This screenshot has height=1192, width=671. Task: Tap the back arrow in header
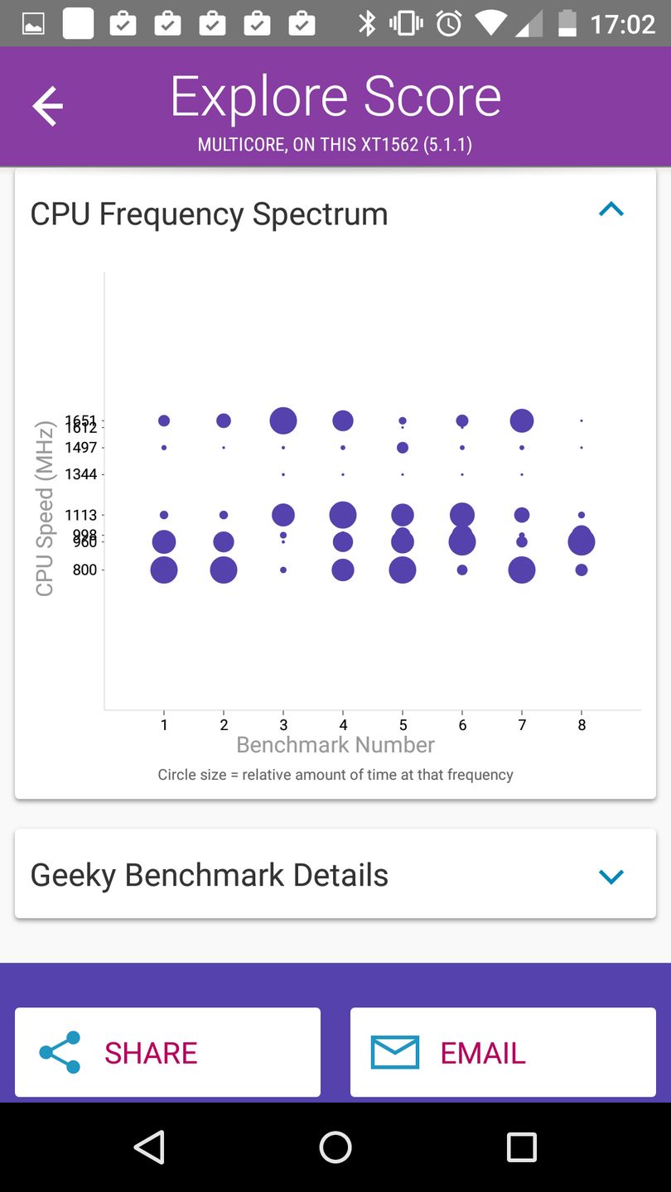47,106
